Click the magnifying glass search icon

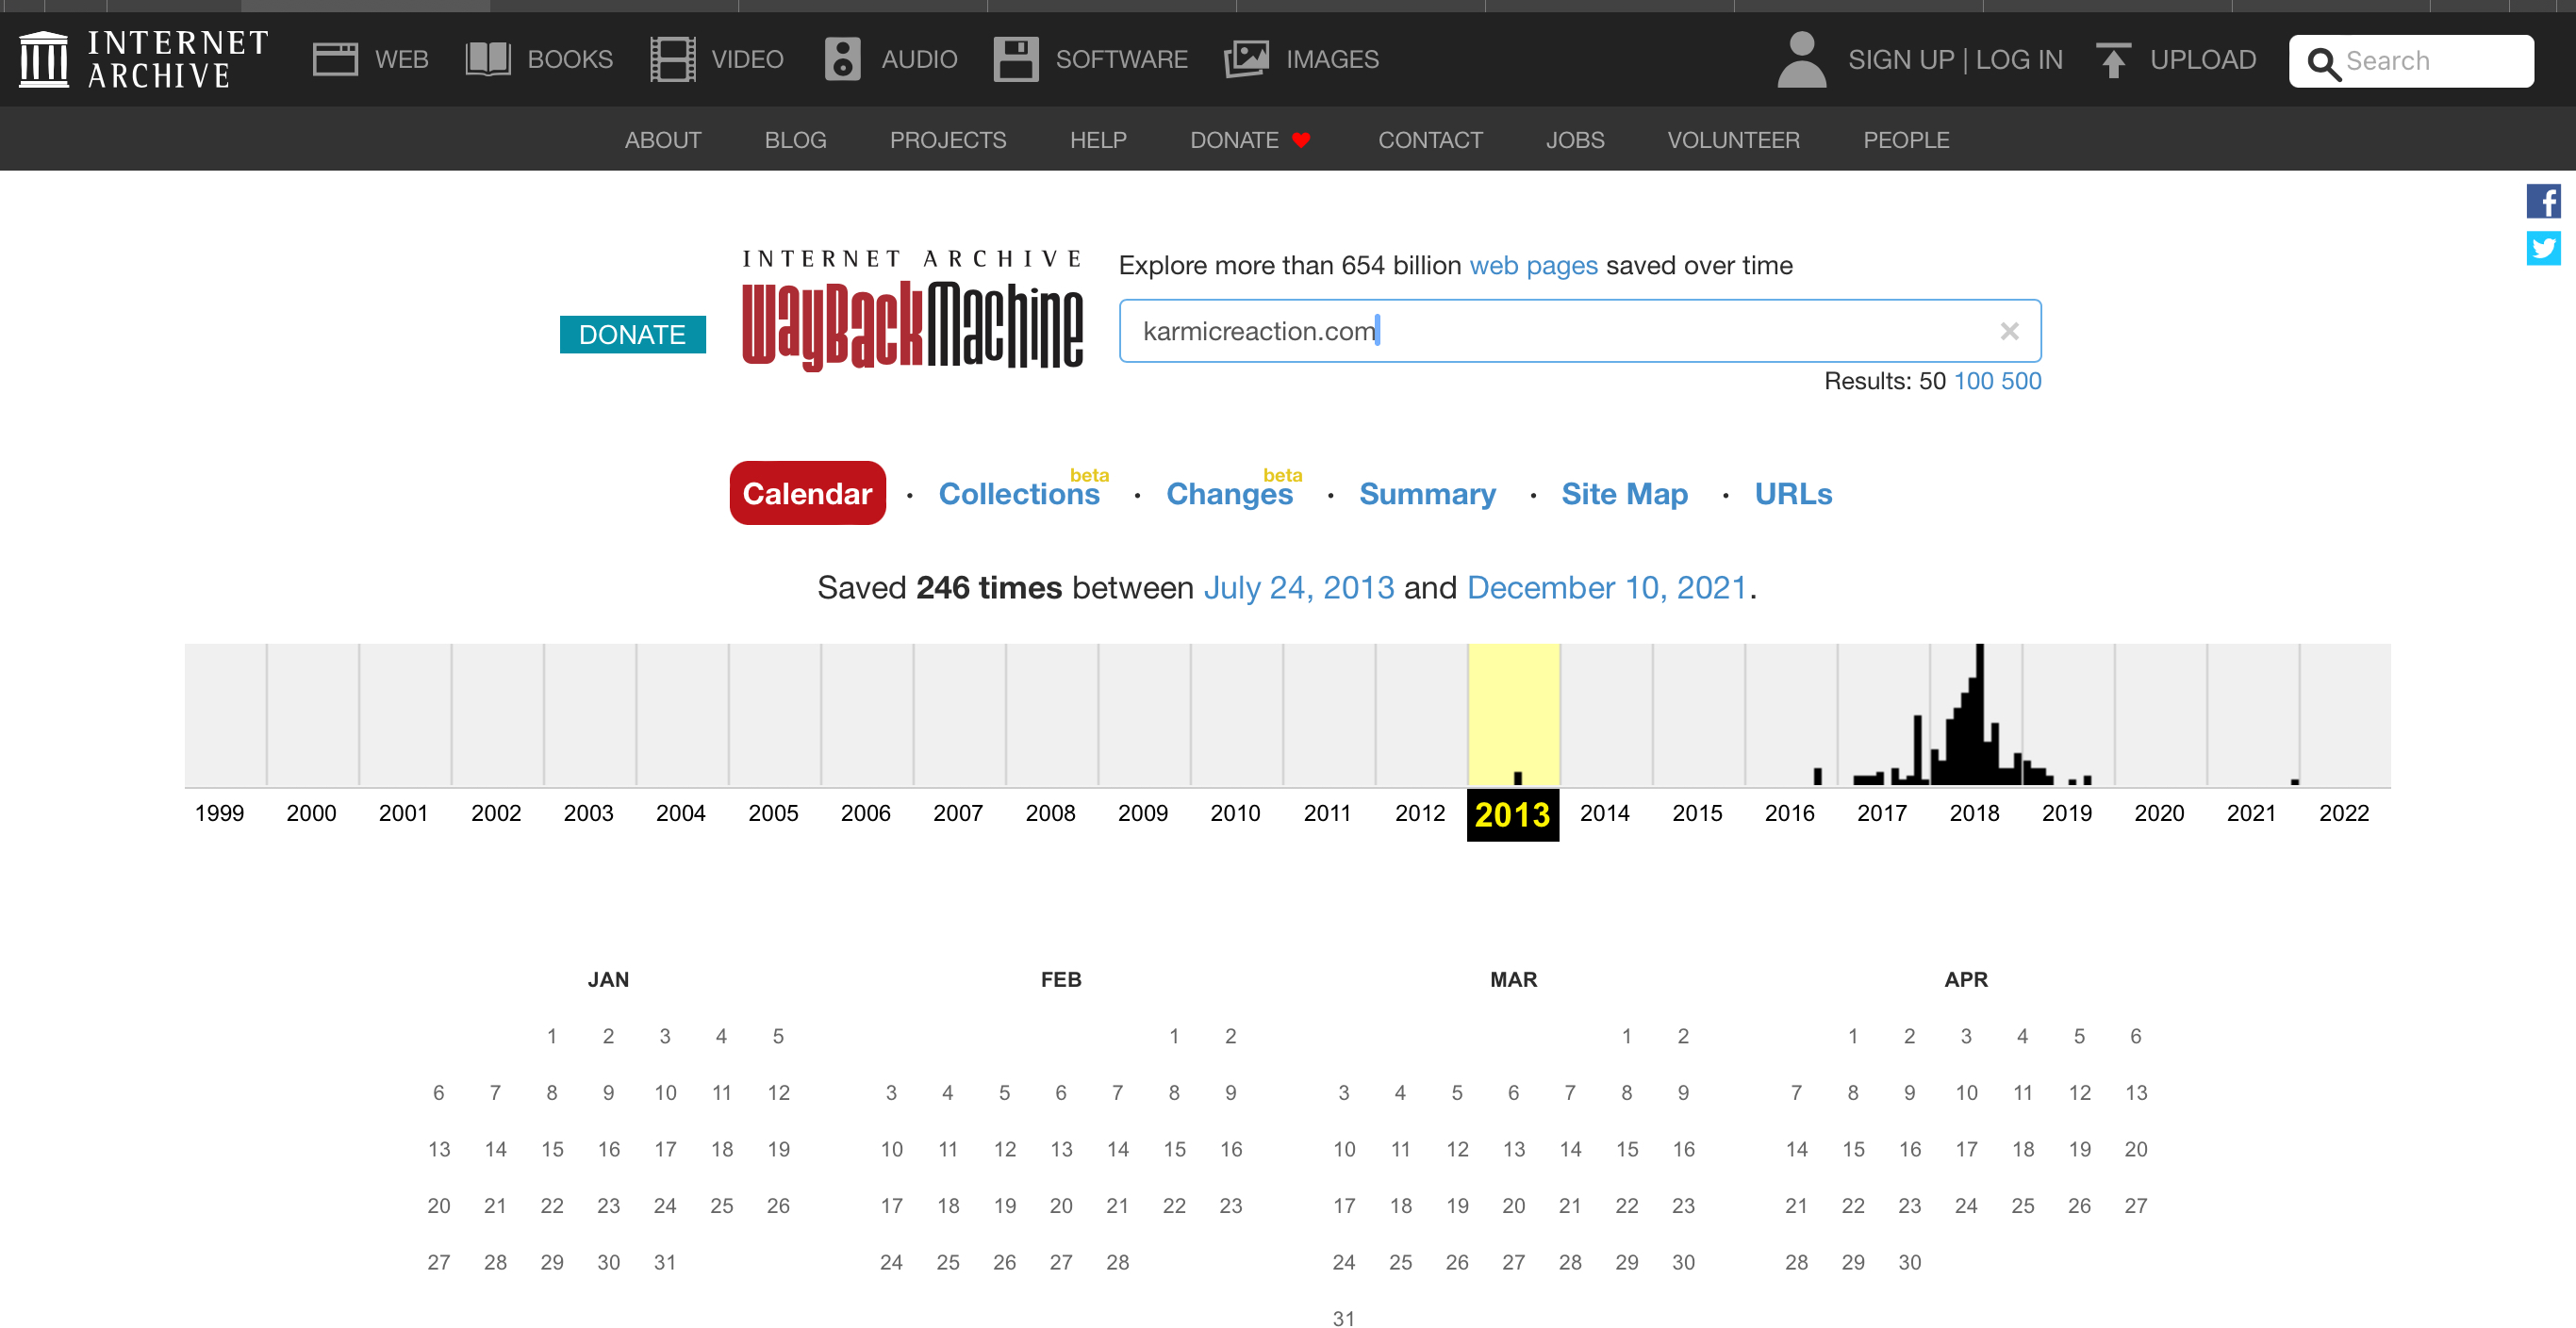2323,63
